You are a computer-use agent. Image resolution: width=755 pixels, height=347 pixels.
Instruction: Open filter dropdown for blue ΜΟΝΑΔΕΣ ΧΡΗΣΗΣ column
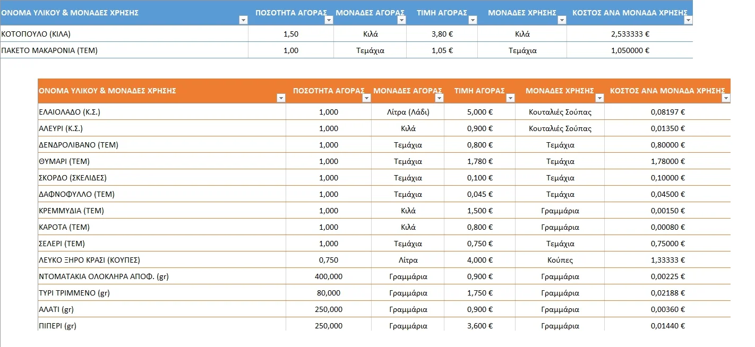(562, 20)
